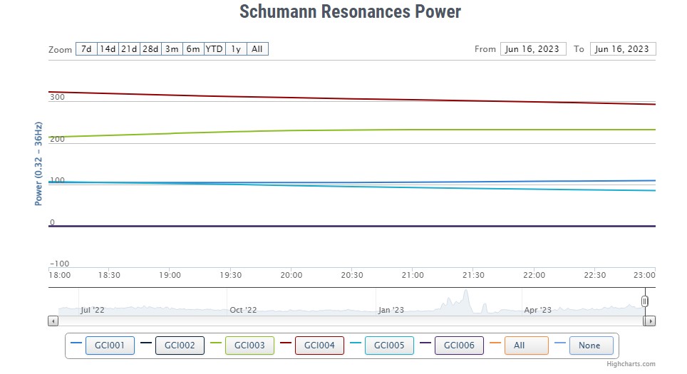Image resolution: width=687 pixels, height=374 pixels.
Task: Choose the 21d zoom option
Action: tap(129, 49)
